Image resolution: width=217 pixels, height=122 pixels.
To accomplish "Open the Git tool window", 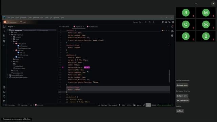I will pyautogui.click(x=4, y=101).
